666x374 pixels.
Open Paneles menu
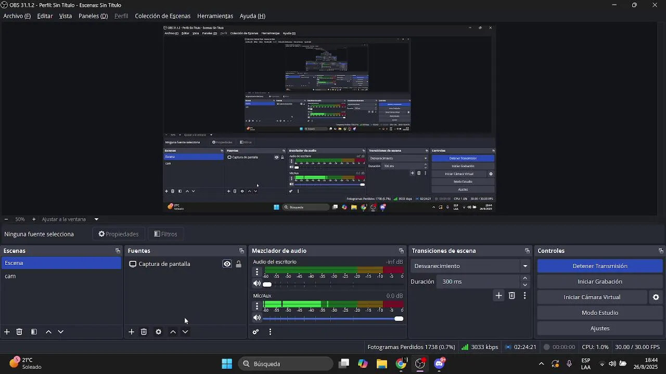[93, 16]
